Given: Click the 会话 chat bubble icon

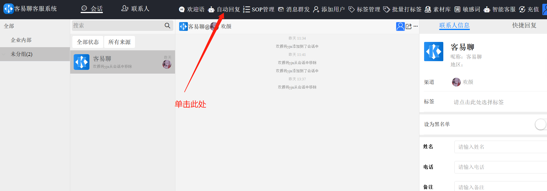Looking at the screenshot, I should pyautogui.click(x=84, y=8).
